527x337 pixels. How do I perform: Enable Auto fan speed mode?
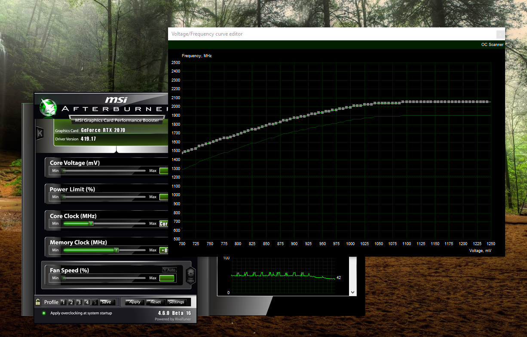pyautogui.click(x=169, y=270)
